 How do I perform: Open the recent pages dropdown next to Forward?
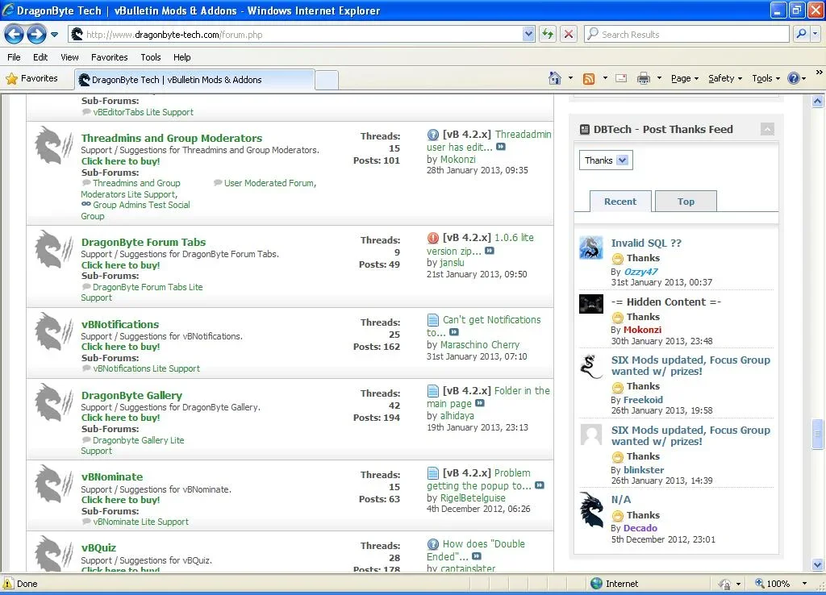[54, 35]
